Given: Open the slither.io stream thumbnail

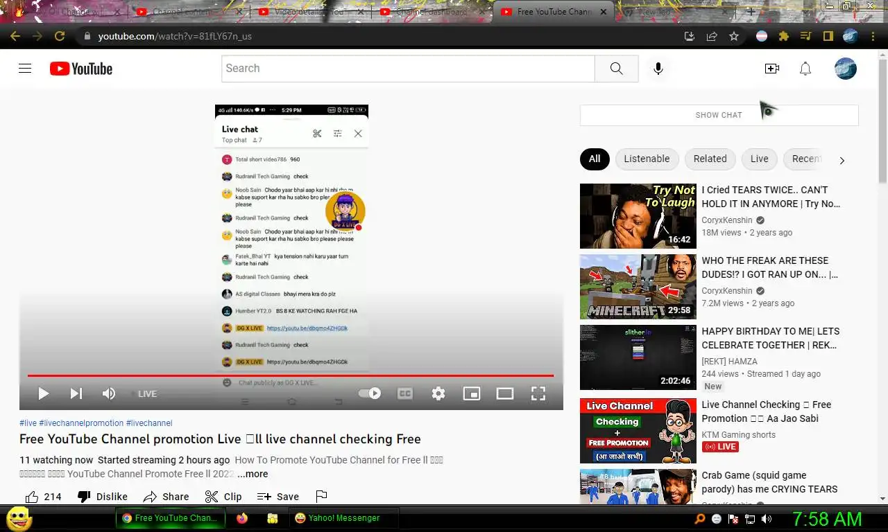Looking at the screenshot, I should [x=638, y=357].
